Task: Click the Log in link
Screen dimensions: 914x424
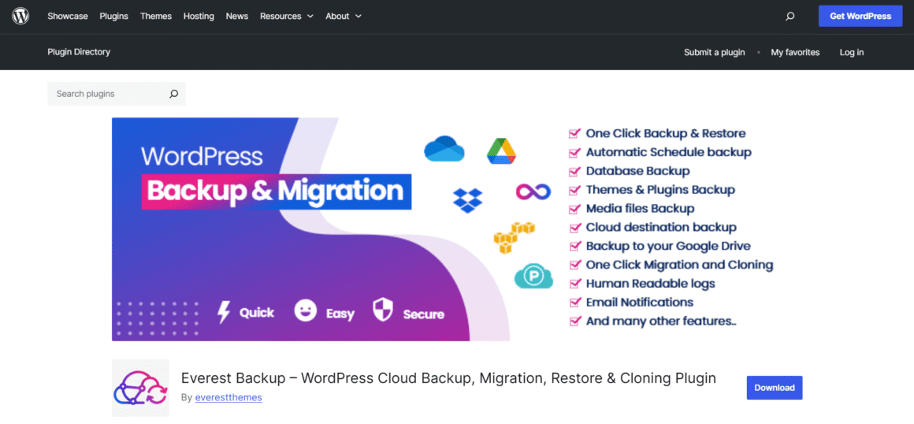Action: point(852,53)
